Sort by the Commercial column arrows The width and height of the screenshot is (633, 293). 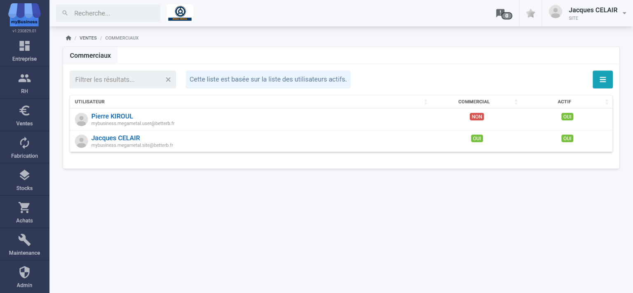[516, 102]
